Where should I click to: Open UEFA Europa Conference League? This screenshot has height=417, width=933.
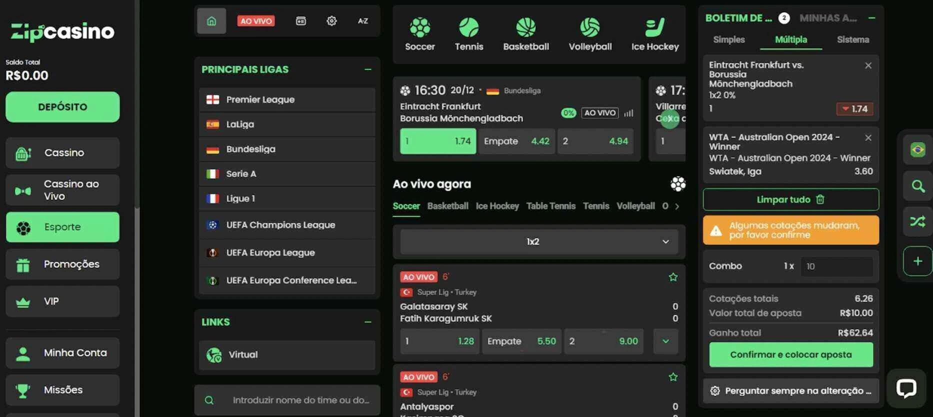click(x=287, y=280)
